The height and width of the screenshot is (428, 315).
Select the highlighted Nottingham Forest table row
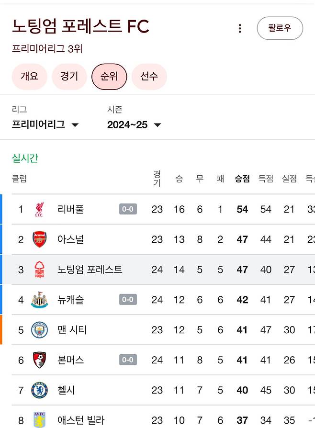157,270
